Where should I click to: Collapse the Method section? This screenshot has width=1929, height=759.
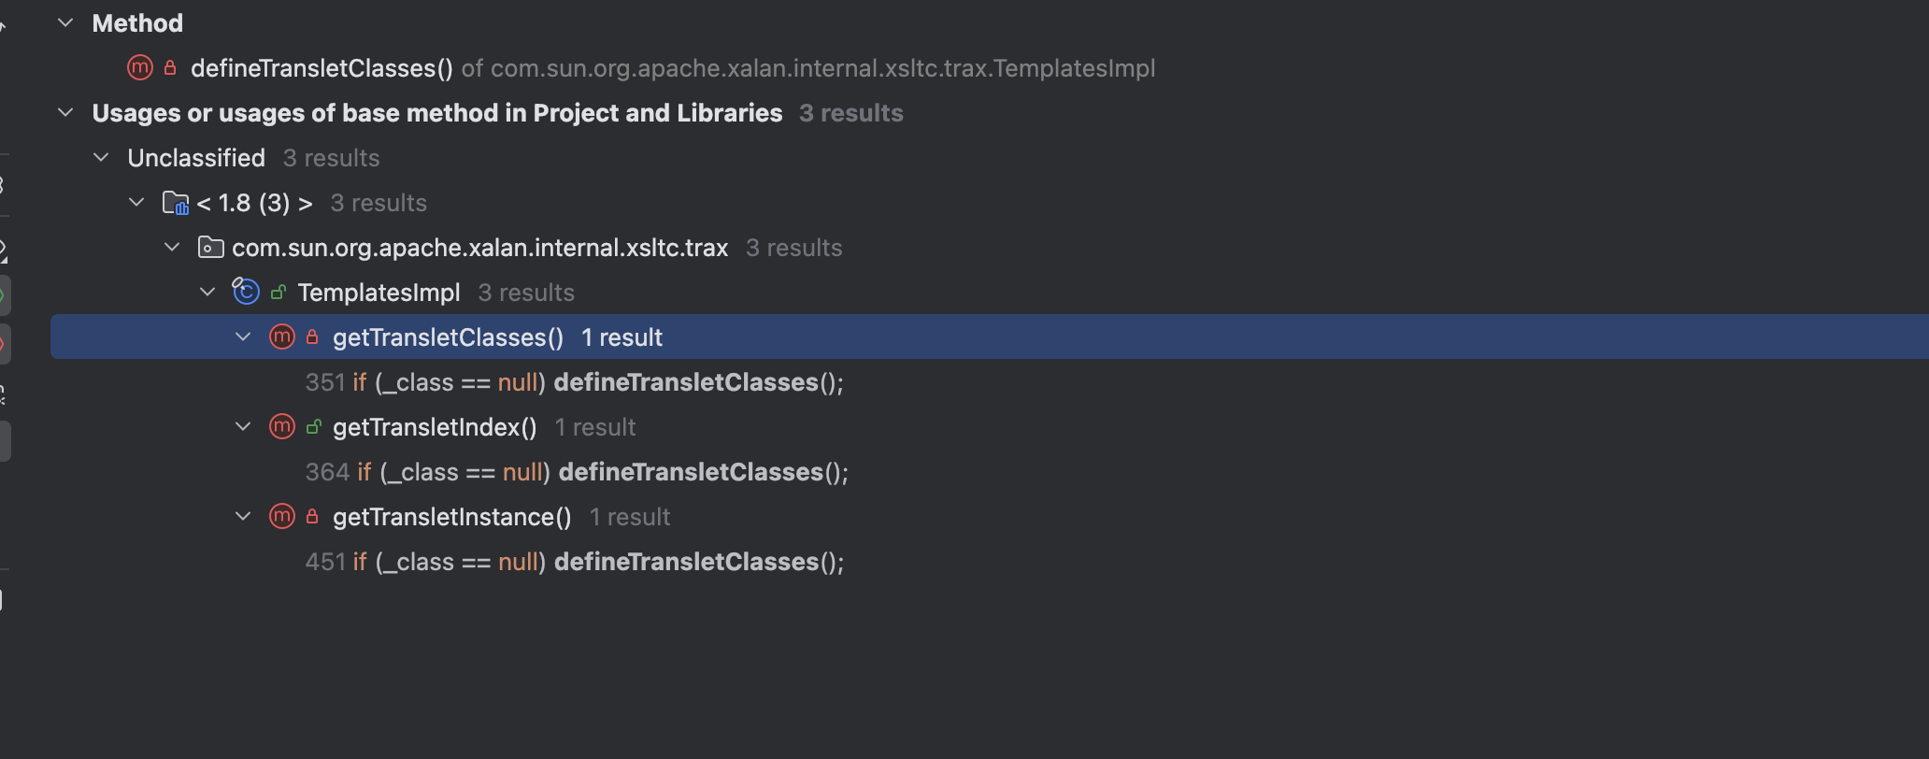pos(65,22)
